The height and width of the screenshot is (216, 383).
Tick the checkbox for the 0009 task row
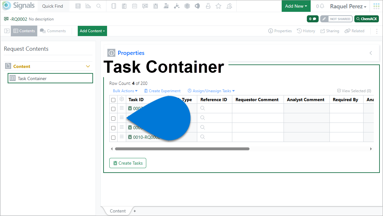(x=113, y=128)
